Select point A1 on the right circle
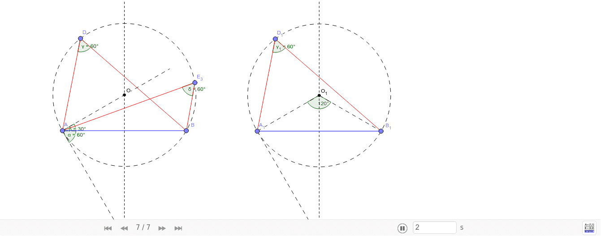The image size is (601, 236). point(257,131)
